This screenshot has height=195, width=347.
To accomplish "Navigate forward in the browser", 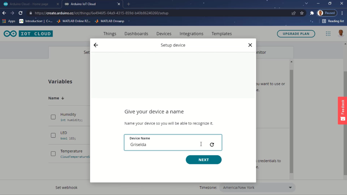I will [x=12, y=13].
